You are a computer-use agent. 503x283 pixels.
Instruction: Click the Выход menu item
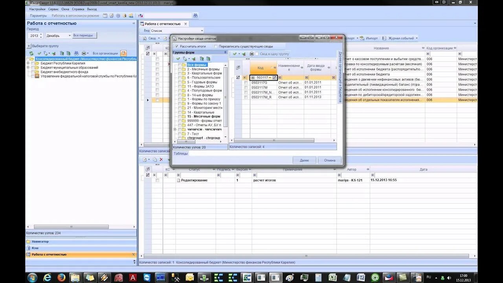[92, 9]
